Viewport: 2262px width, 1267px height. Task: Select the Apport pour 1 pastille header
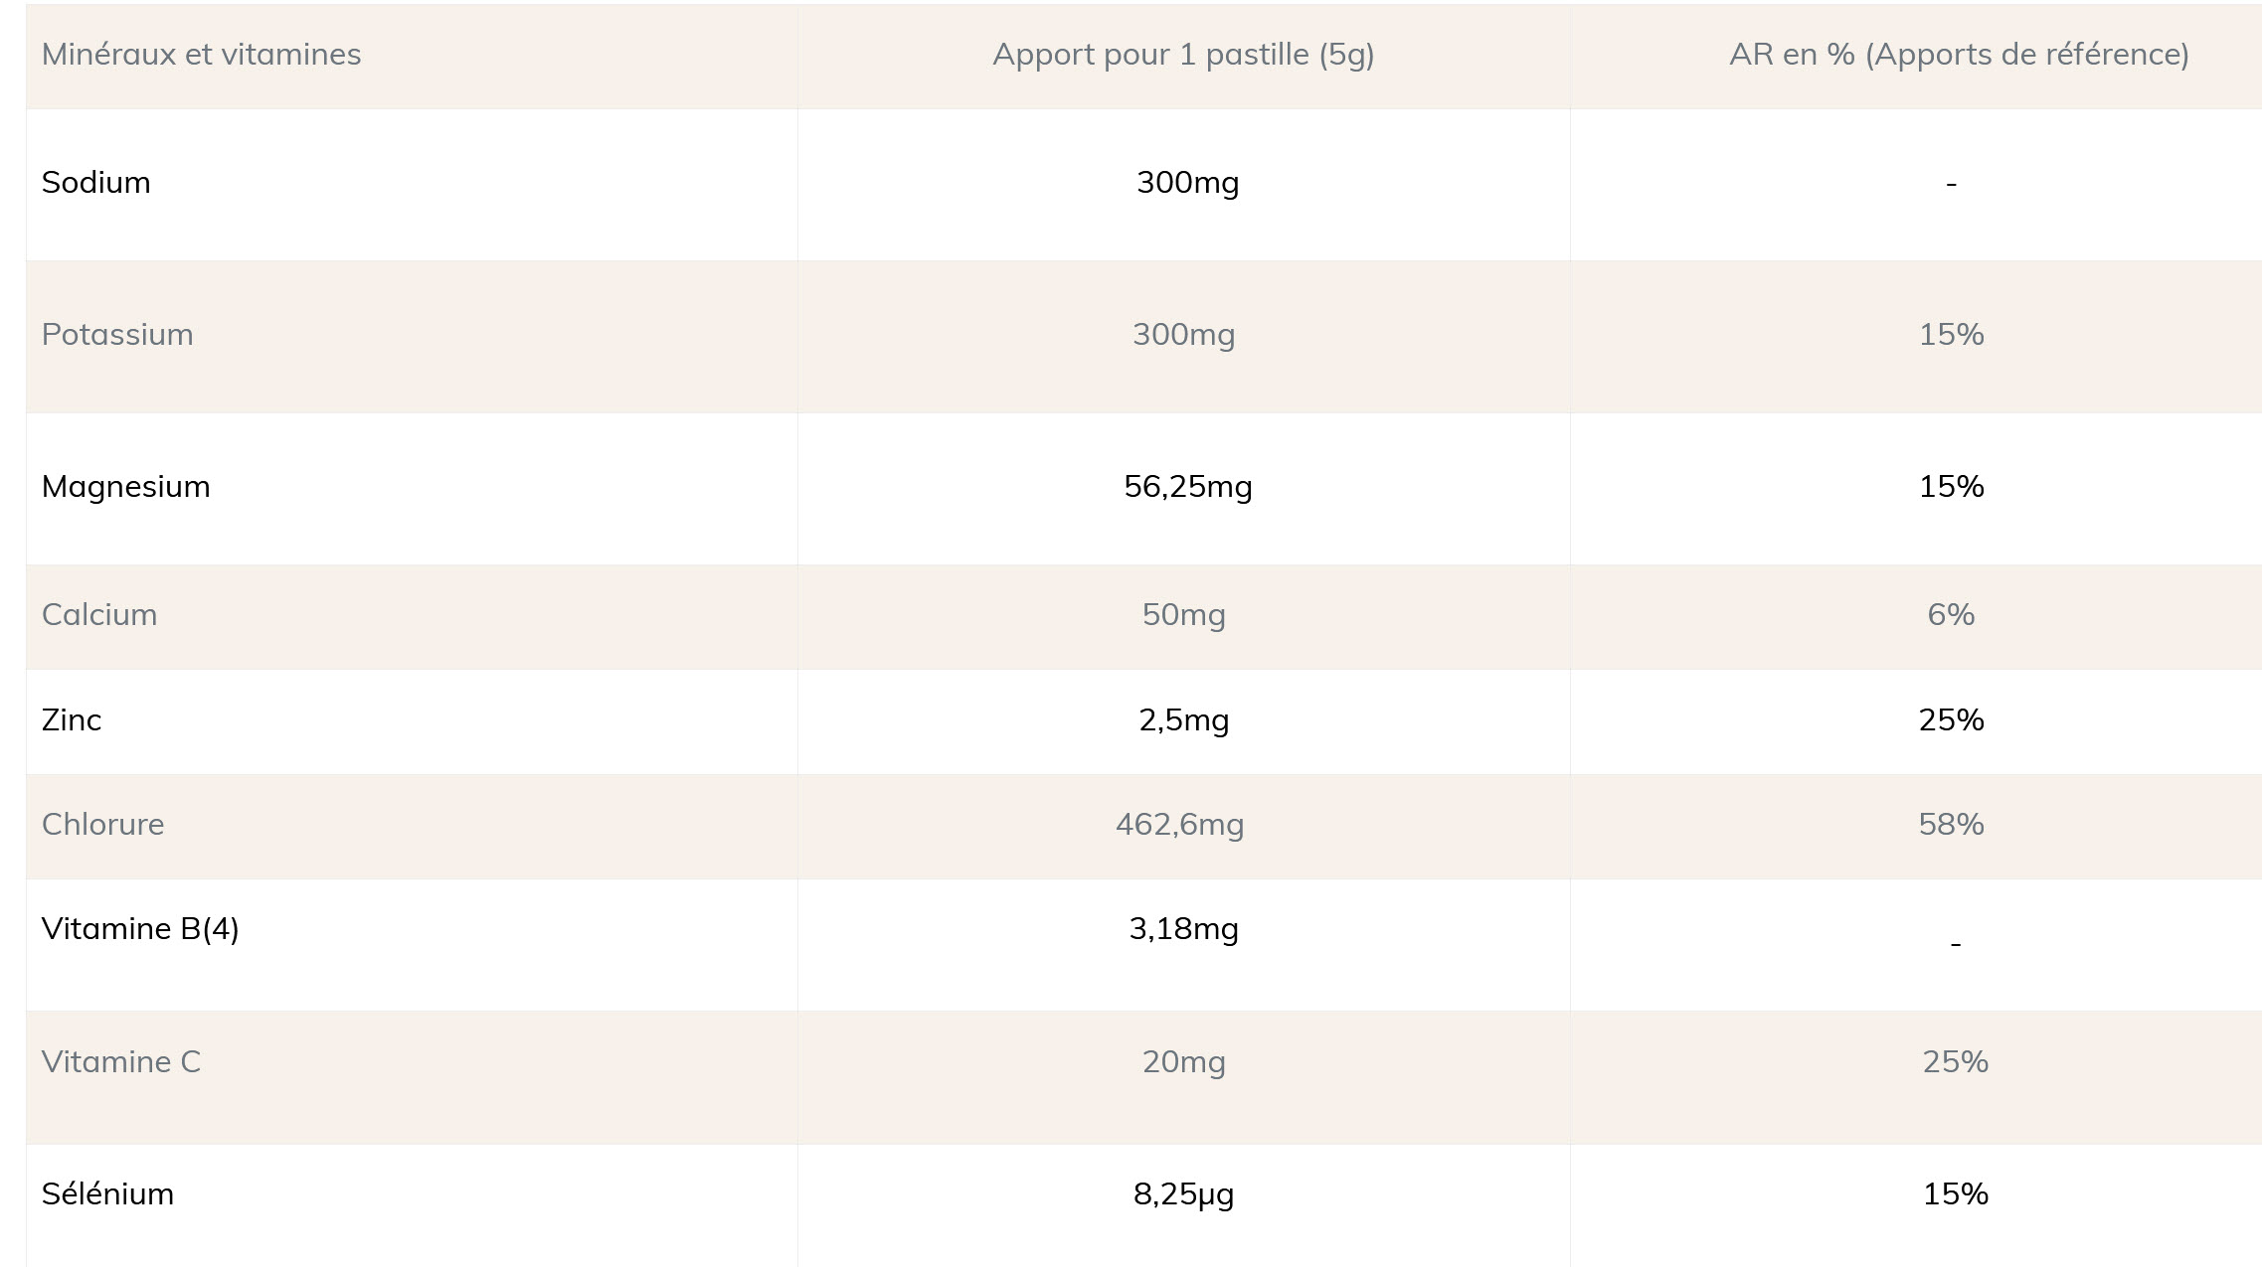pos(1183,55)
